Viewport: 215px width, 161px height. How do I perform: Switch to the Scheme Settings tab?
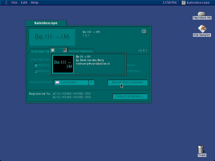[x=40, y=52]
